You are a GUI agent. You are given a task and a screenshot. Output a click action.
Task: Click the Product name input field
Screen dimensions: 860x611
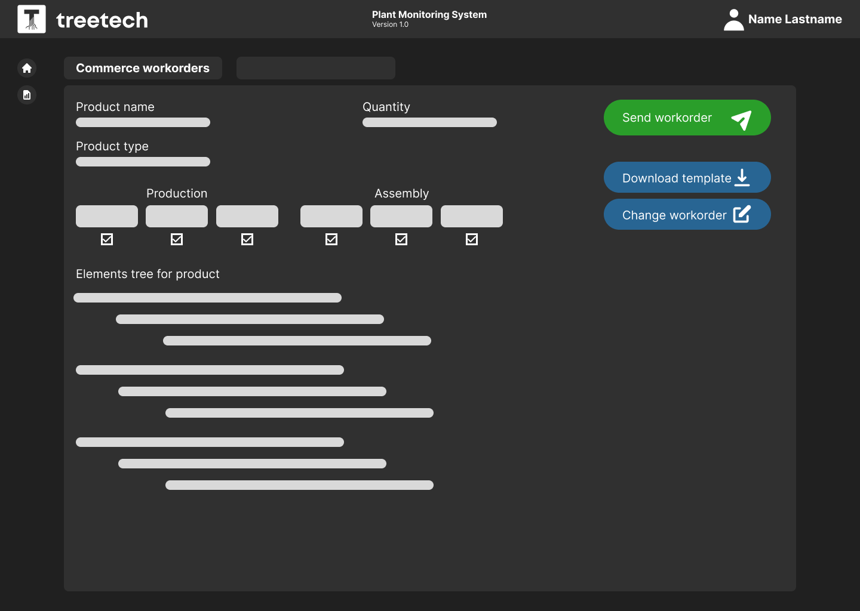tap(143, 122)
